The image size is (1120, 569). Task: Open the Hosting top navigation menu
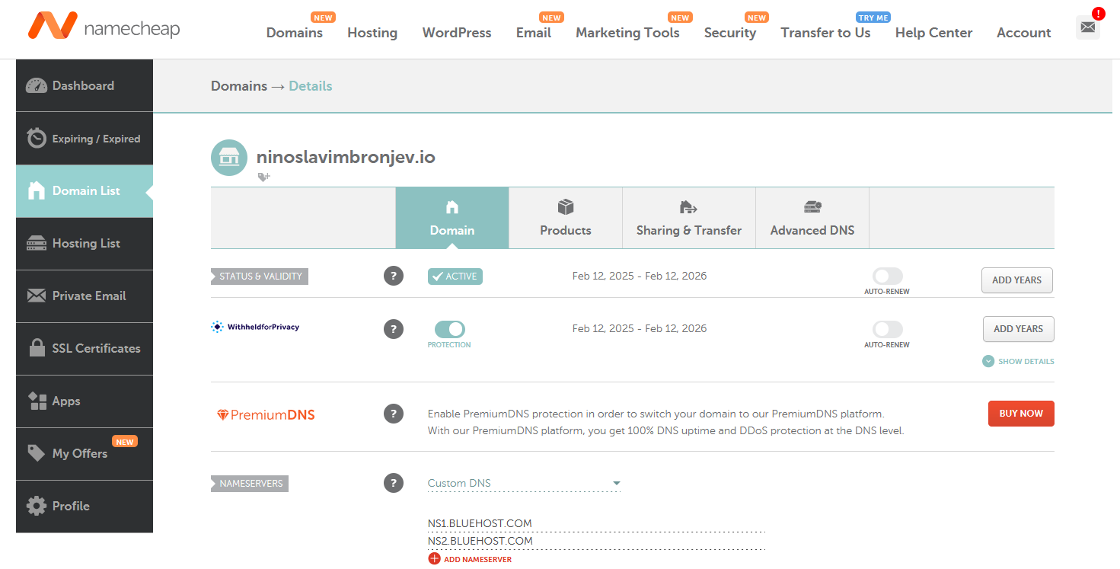pos(372,33)
